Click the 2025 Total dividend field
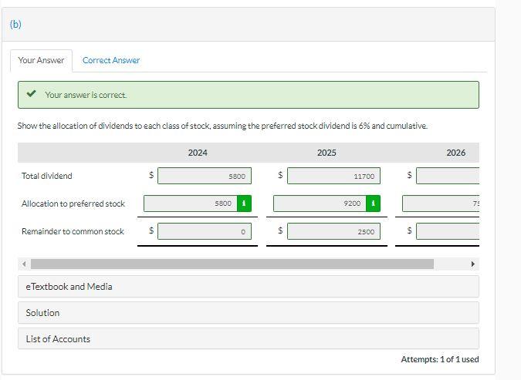The height and width of the screenshot is (380, 521). 333,176
